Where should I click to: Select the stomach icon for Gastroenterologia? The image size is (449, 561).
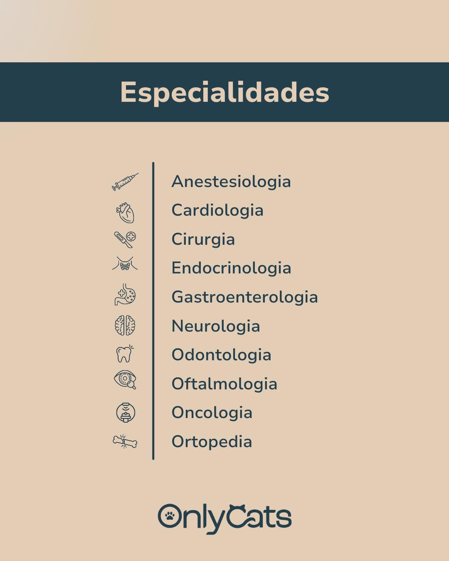point(125,295)
